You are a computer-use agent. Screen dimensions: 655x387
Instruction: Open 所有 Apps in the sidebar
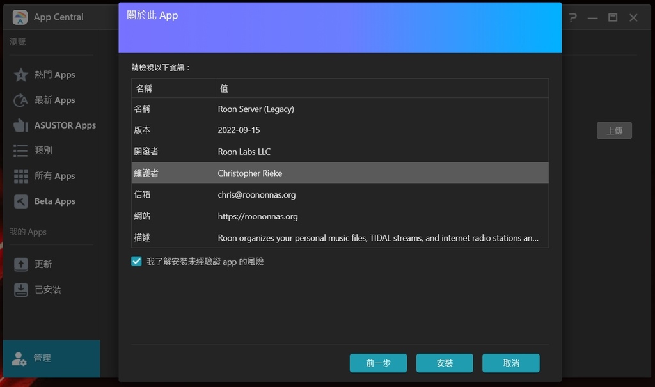click(51, 176)
